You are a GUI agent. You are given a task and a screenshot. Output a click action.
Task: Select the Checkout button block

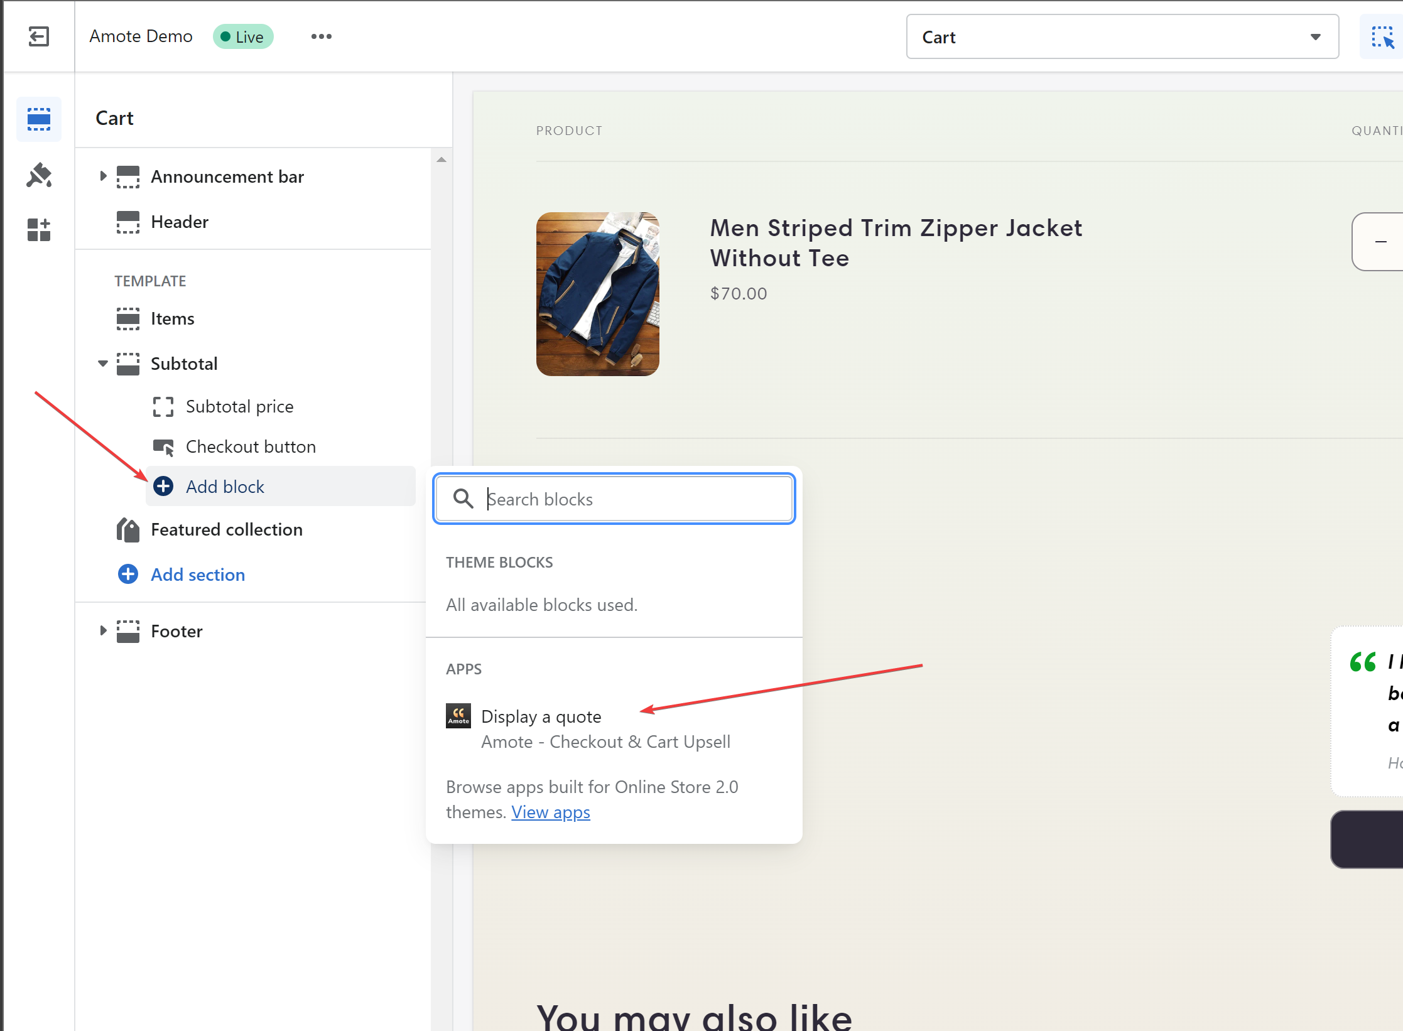[x=250, y=446]
